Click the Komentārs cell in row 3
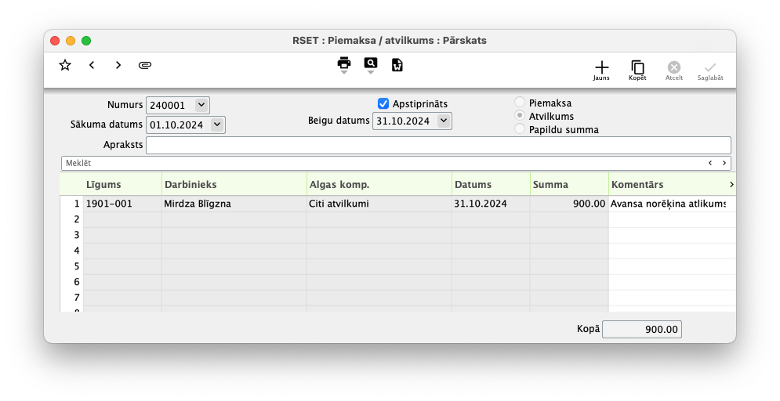780x401 pixels. tap(672, 235)
